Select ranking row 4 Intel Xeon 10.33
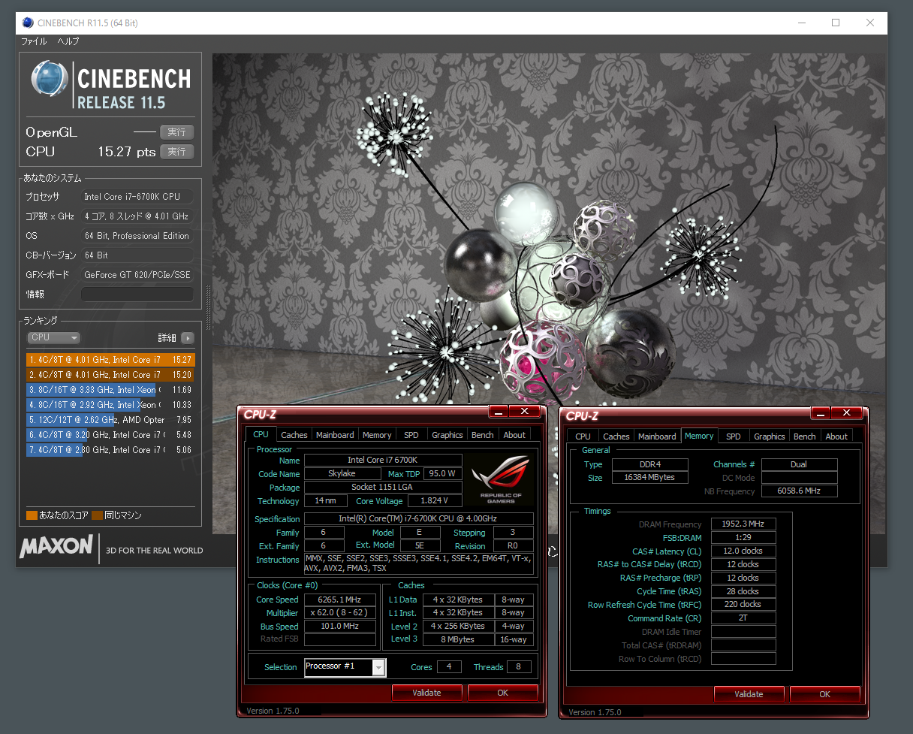 tap(110, 405)
